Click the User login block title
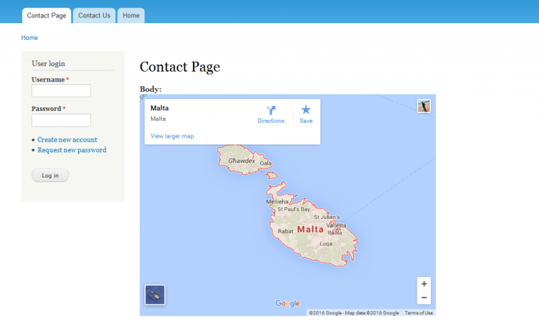Screen dimensions: 539x320 48,64
